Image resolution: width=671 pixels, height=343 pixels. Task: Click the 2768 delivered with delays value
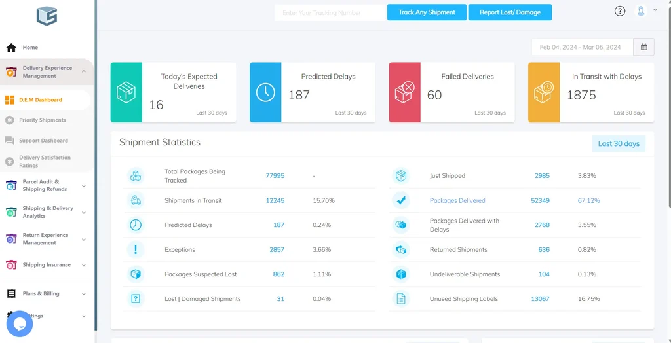[542, 225]
